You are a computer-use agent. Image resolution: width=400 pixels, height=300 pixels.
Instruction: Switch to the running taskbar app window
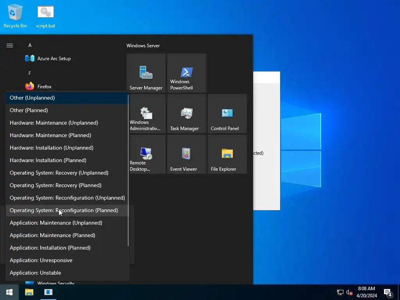coord(48,292)
